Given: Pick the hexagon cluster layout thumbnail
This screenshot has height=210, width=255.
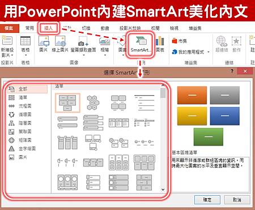Looking at the screenshot, I should (x=93, y=103).
